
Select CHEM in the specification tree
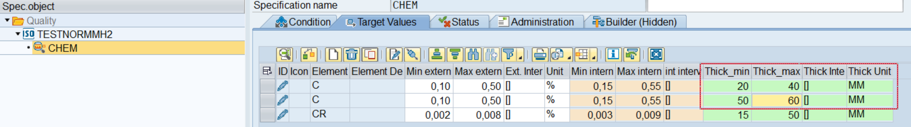coord(62,48)
